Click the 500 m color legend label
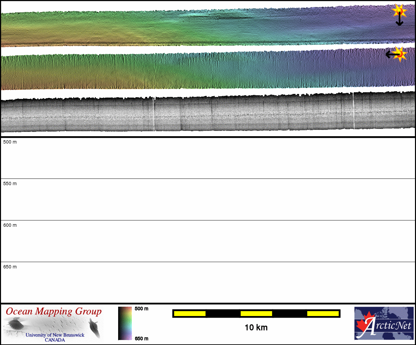Screen dimensions: 416x345 tap(141, 309)
